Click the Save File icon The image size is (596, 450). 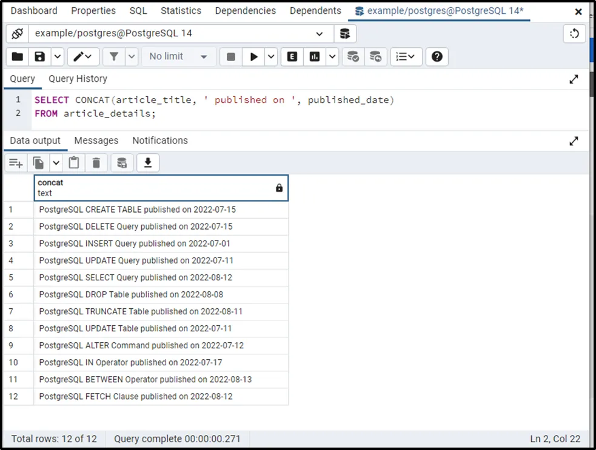(x=39, y=56)
